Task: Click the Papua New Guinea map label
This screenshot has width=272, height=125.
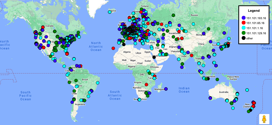Action: coord(233,78)
